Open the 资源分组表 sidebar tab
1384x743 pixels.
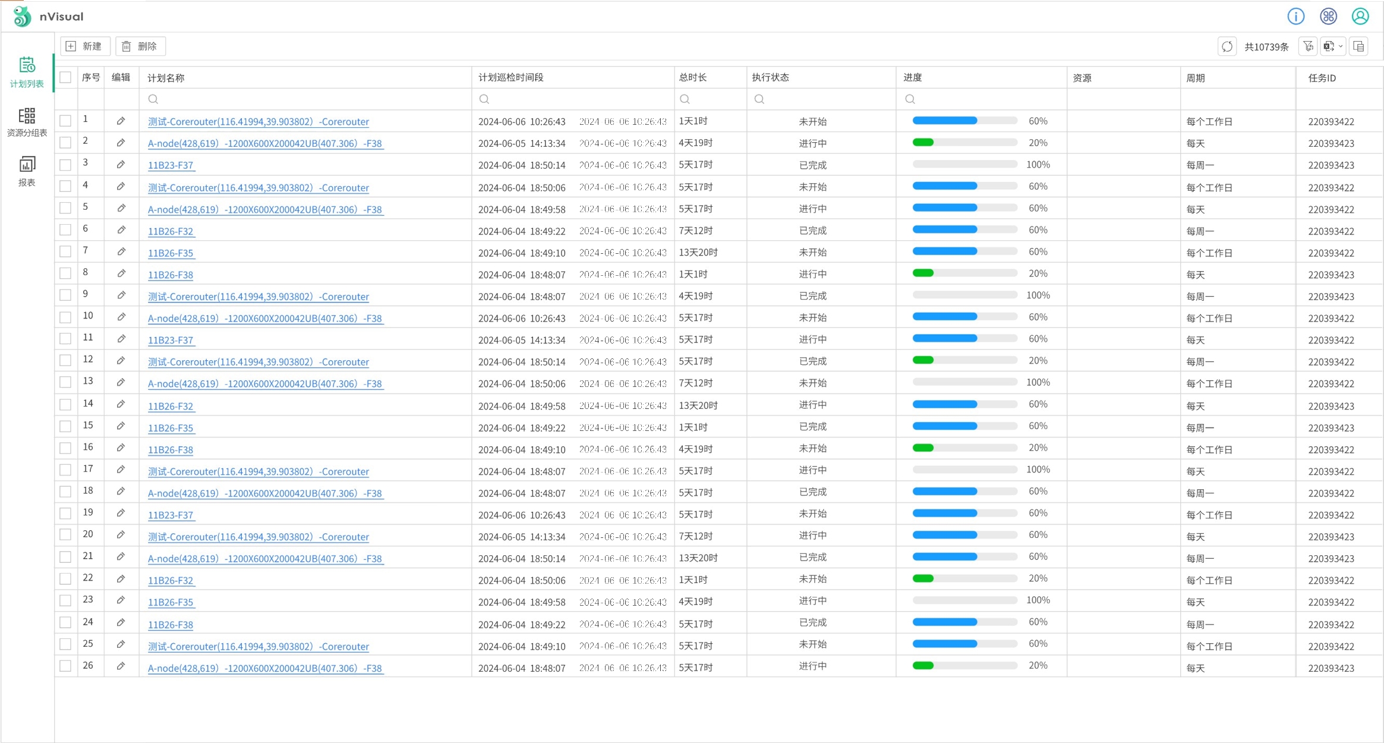point(27,122)
